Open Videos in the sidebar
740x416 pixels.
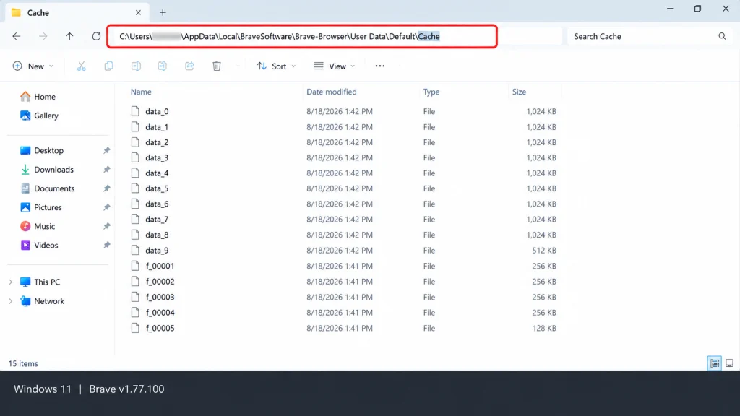click(x=39, y=245)
